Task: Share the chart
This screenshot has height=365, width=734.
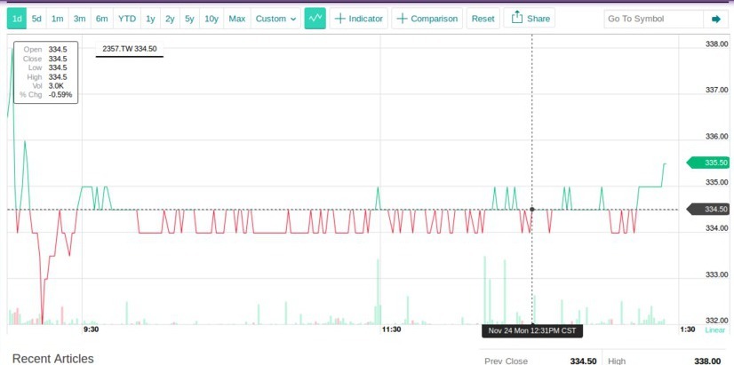Action: (530, 19)
